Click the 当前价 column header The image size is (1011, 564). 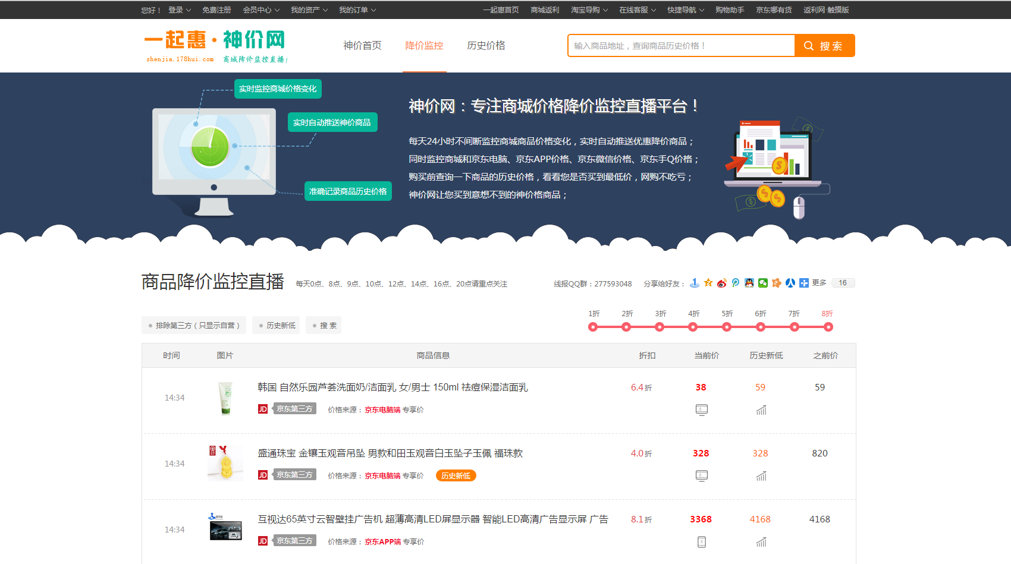click(707, 355)
